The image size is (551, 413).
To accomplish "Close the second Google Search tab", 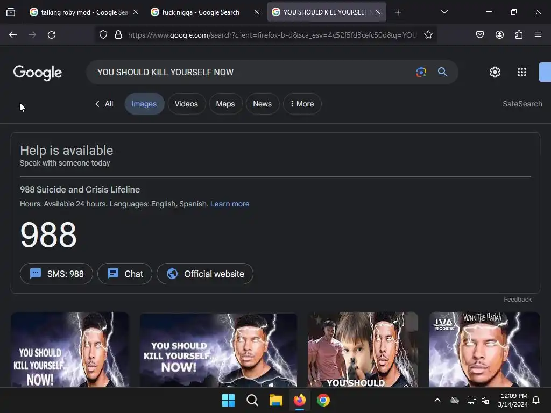I will pyautogui.click(x=257, y=12).
